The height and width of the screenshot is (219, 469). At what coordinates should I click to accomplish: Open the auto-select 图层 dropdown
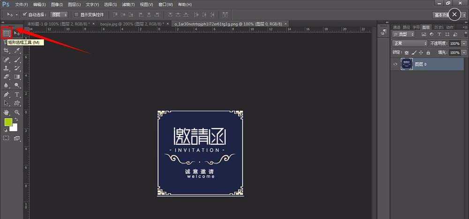59,15
